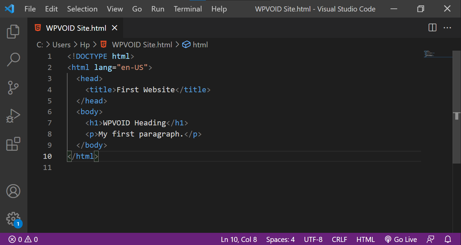Open the Source Control icon
This screenshot has height=245, width=461.
[x=13, y=88]
